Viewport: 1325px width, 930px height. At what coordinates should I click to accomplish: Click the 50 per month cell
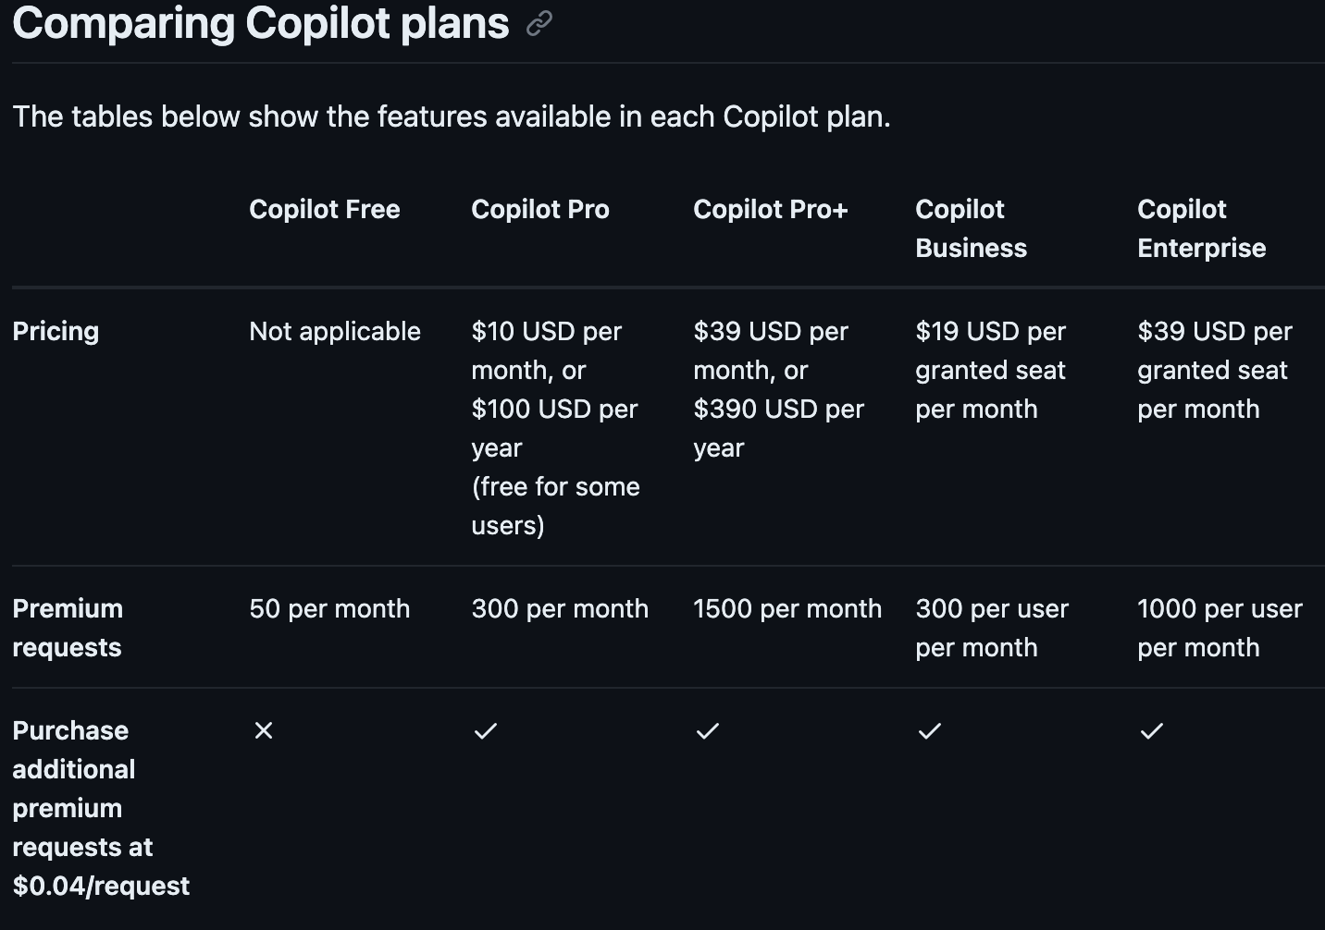(x=329, y=608)
